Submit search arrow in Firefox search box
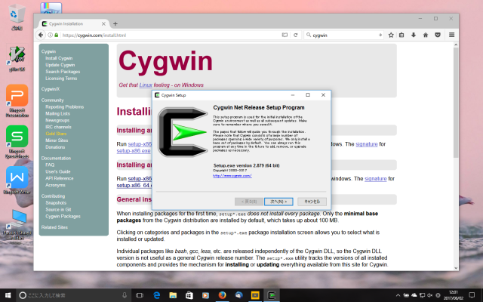The image size is (483, 302). (x=380, y=35)
